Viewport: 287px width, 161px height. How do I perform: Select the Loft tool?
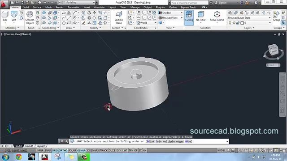coord(14,16)
